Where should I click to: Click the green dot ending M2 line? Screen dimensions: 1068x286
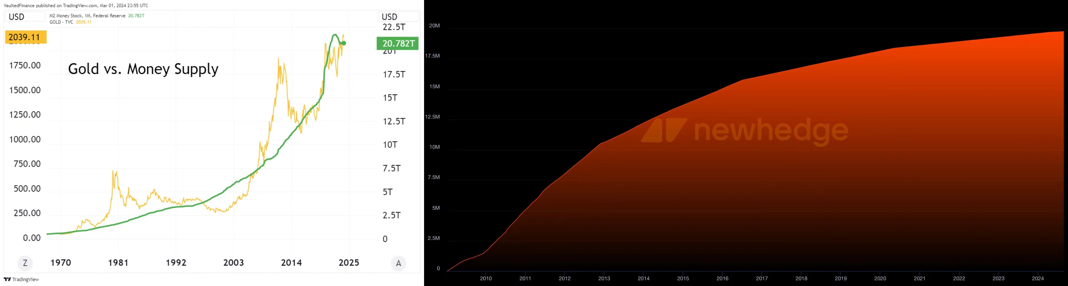click(x=344, y=43)
